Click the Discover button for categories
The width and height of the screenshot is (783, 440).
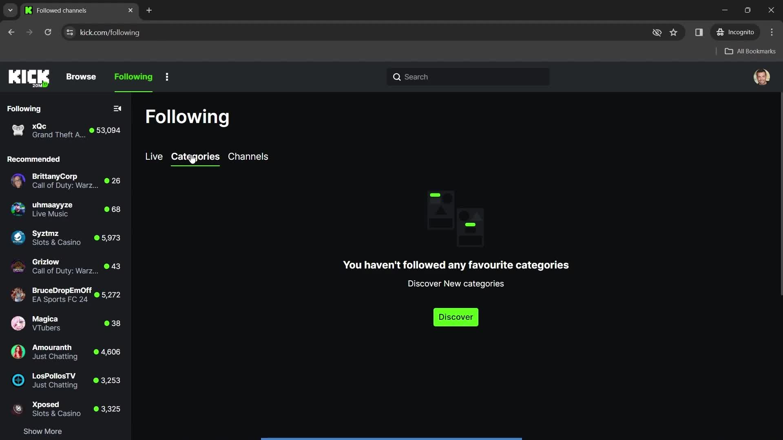pos(456,317)
